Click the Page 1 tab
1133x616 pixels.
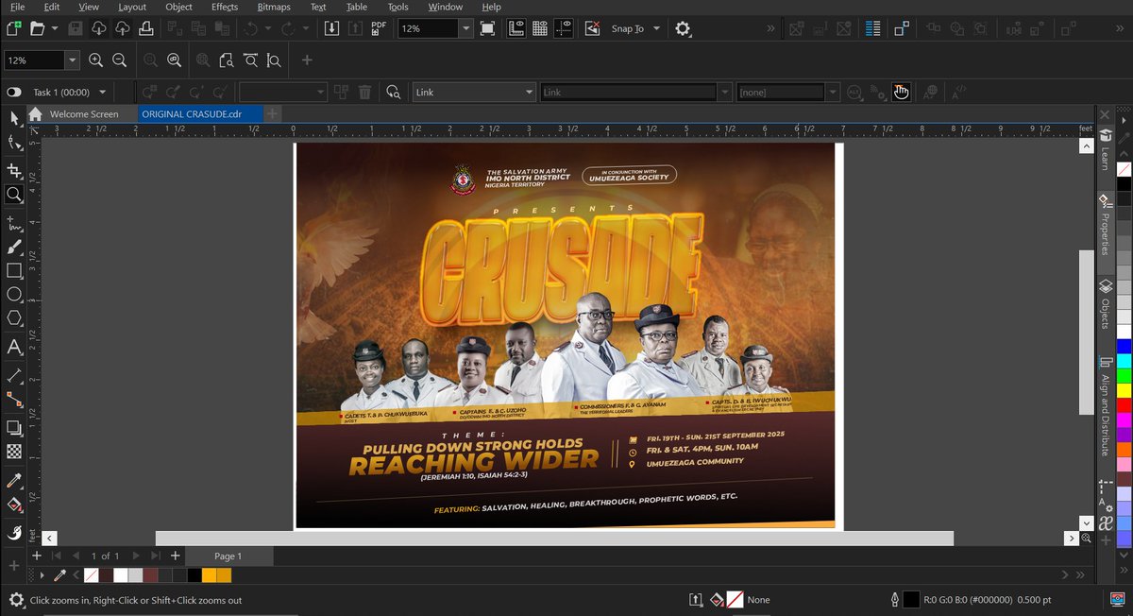click(x=228, y=556)
